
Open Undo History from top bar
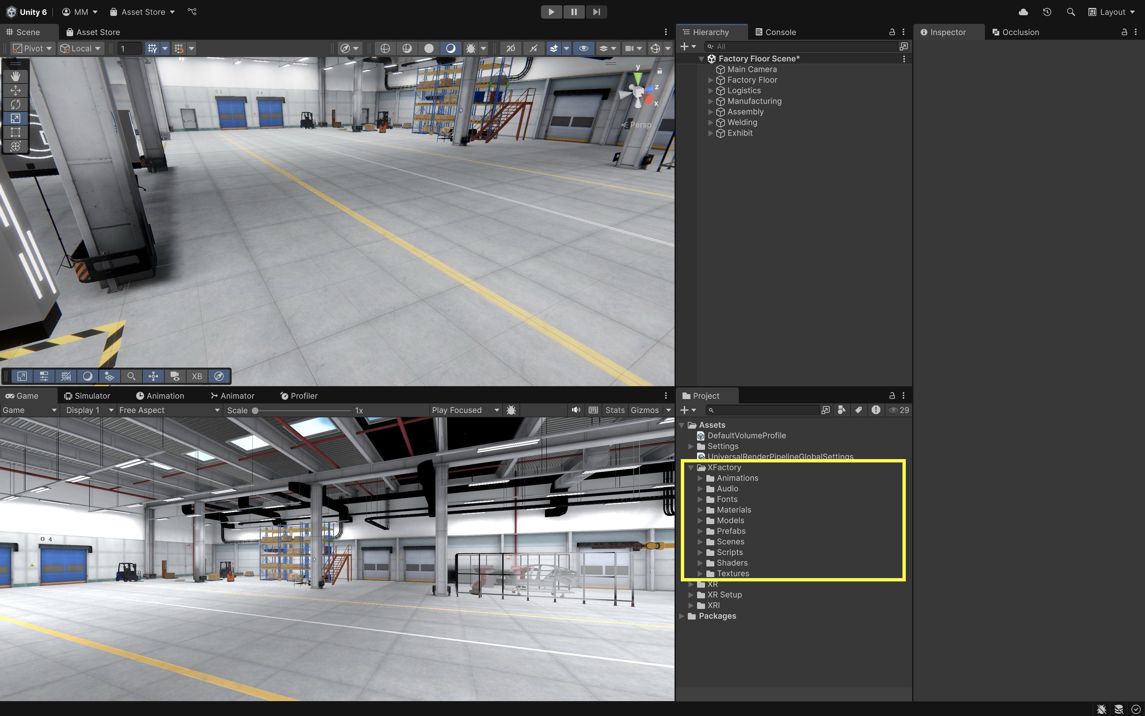[1047, 12]
